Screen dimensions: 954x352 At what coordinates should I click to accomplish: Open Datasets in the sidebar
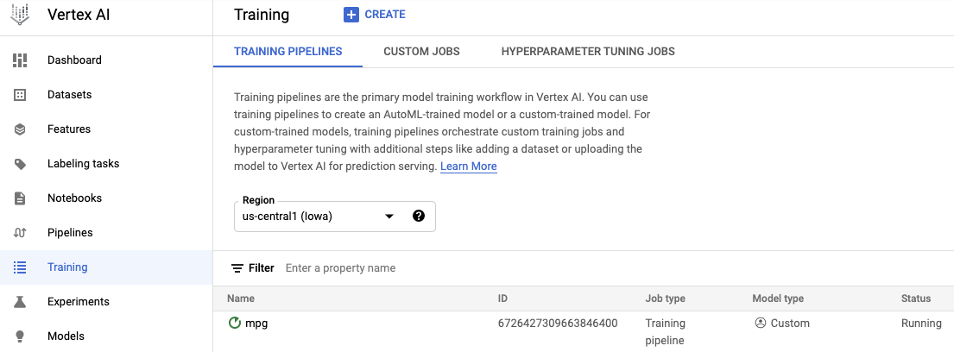[x=69, y=95]
